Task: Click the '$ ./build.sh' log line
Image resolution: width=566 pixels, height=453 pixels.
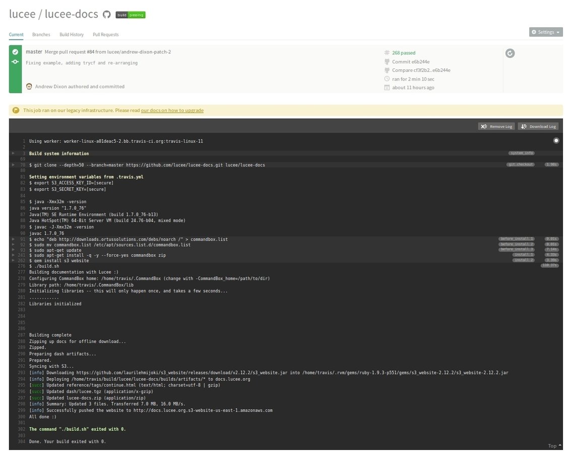Action: click(x=44, y=266)
